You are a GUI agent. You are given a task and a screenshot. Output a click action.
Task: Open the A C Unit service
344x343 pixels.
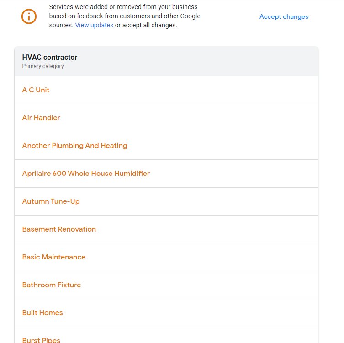36,90
